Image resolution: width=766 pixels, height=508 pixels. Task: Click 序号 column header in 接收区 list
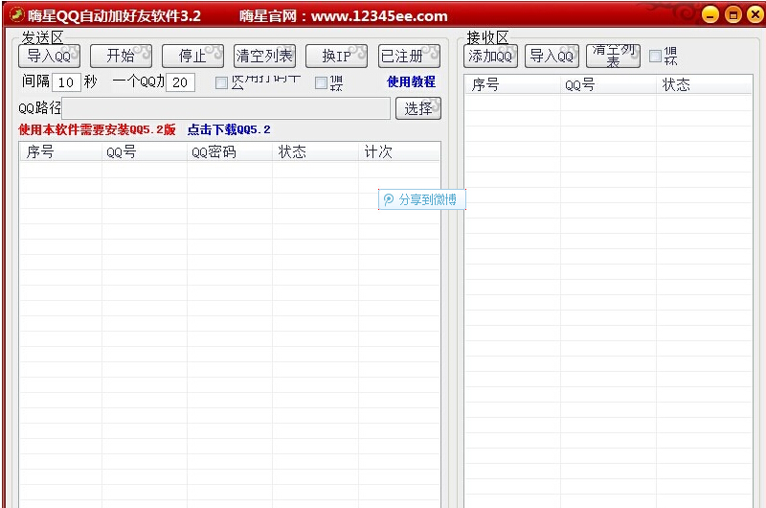[512, 84]
